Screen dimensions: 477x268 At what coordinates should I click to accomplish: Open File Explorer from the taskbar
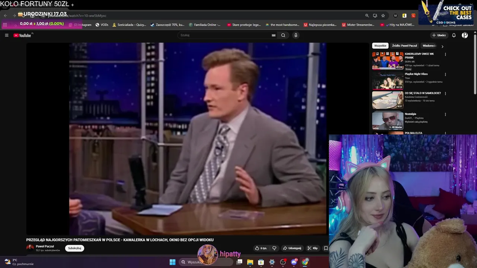click(x=250, y=262)
